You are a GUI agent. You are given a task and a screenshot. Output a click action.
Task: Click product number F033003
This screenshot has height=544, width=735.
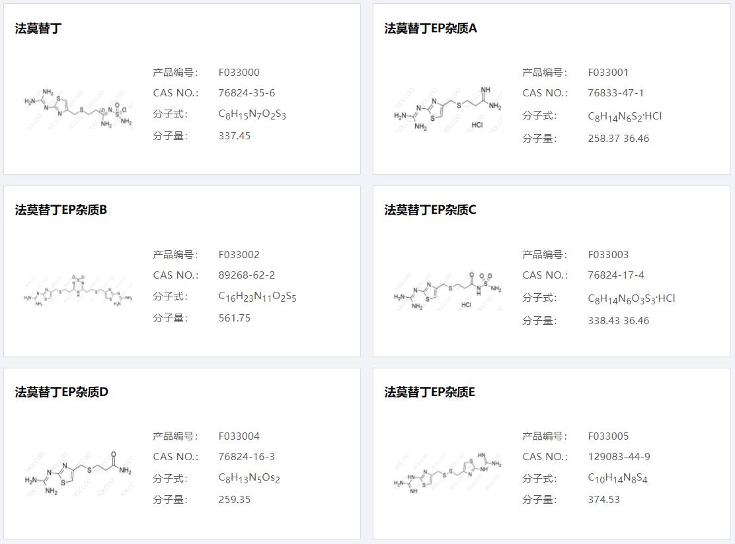click(608, 255)
